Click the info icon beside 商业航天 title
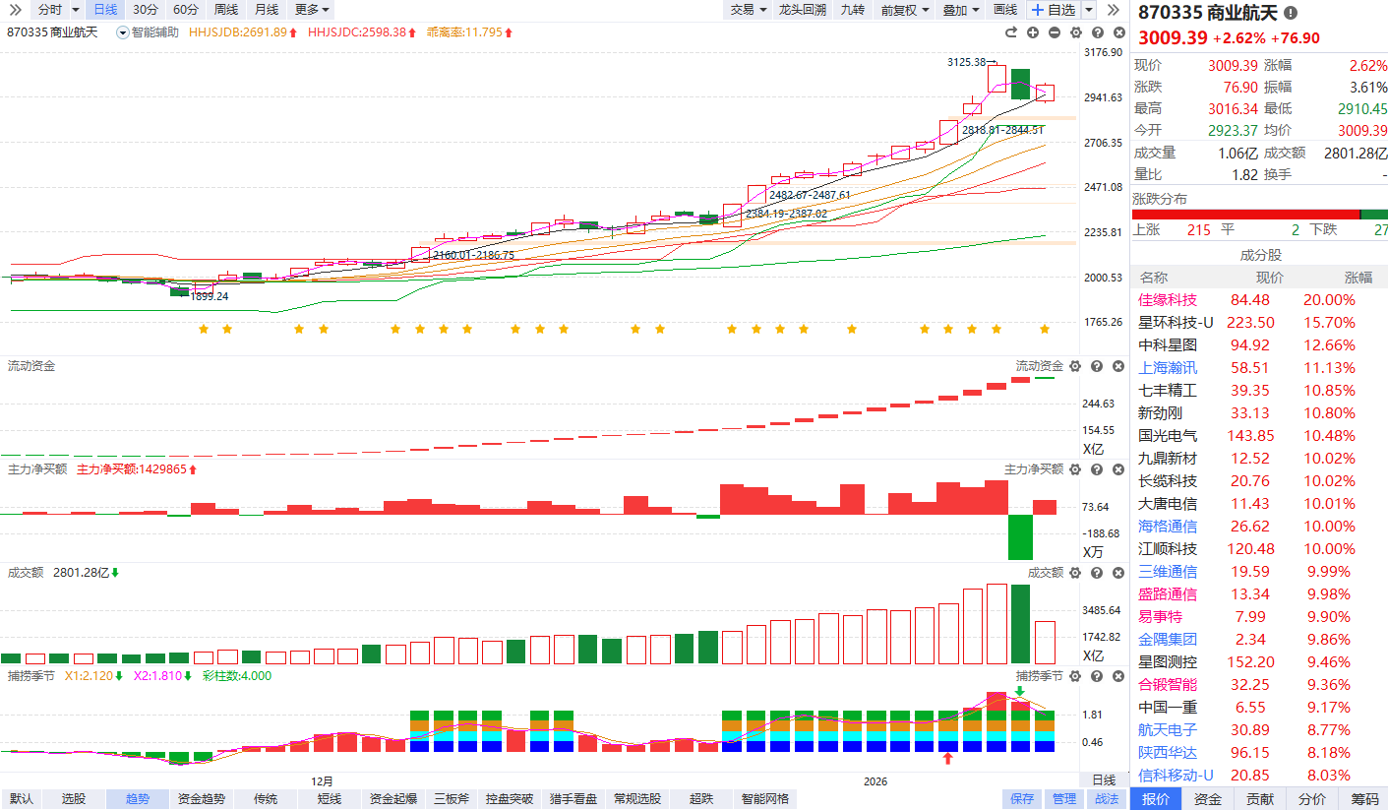Screen dimensions: 1388x810 point(1291,13)
